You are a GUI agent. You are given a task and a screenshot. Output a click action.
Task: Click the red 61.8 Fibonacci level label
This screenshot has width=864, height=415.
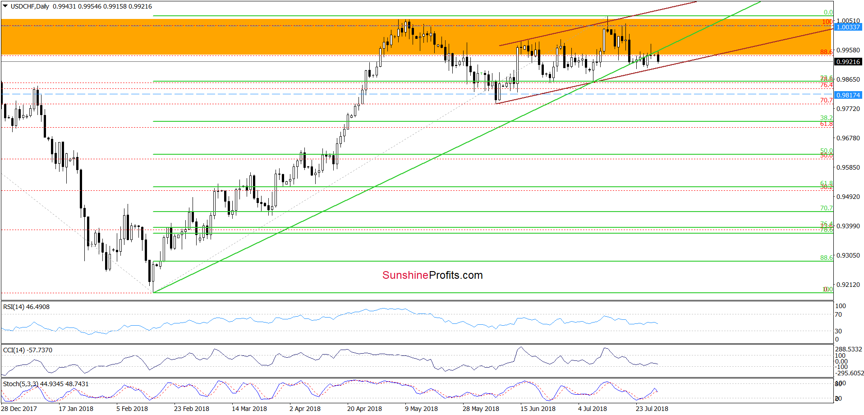[827, 124]
